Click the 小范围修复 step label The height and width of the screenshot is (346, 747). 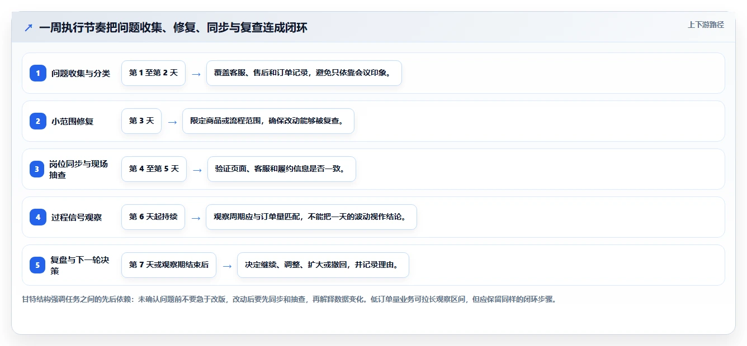(x=72, y=121)
